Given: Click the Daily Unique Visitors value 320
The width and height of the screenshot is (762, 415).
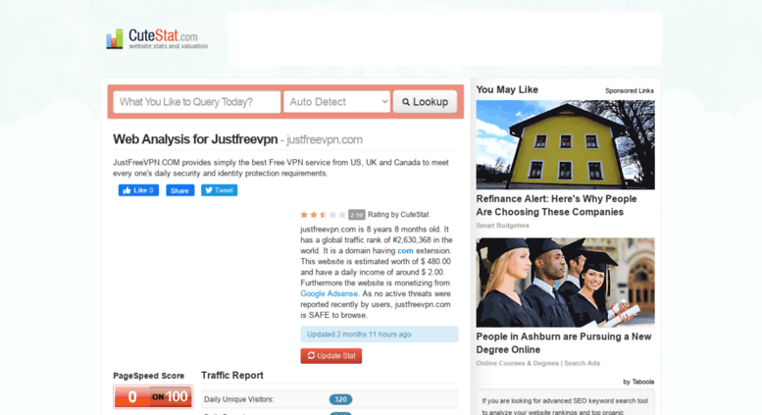Looking at the screenshot, I should click(340, 399).
